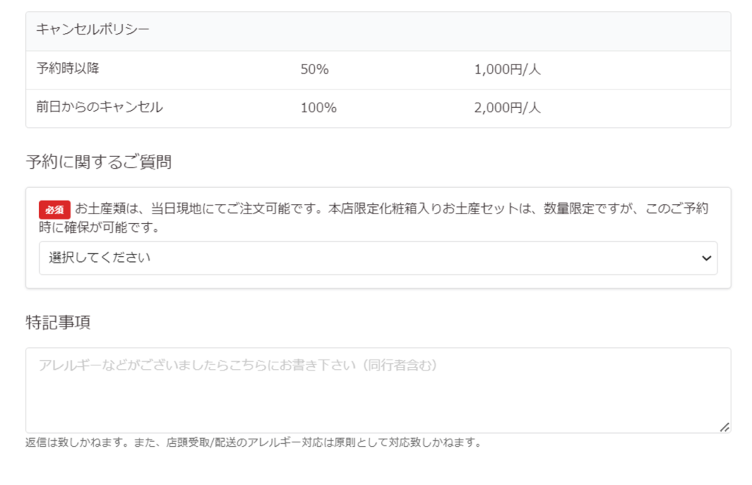Click the red 必須 badge
Image resolution: width=752 pixels, height=485 pixels.
[x=55, y=209]
